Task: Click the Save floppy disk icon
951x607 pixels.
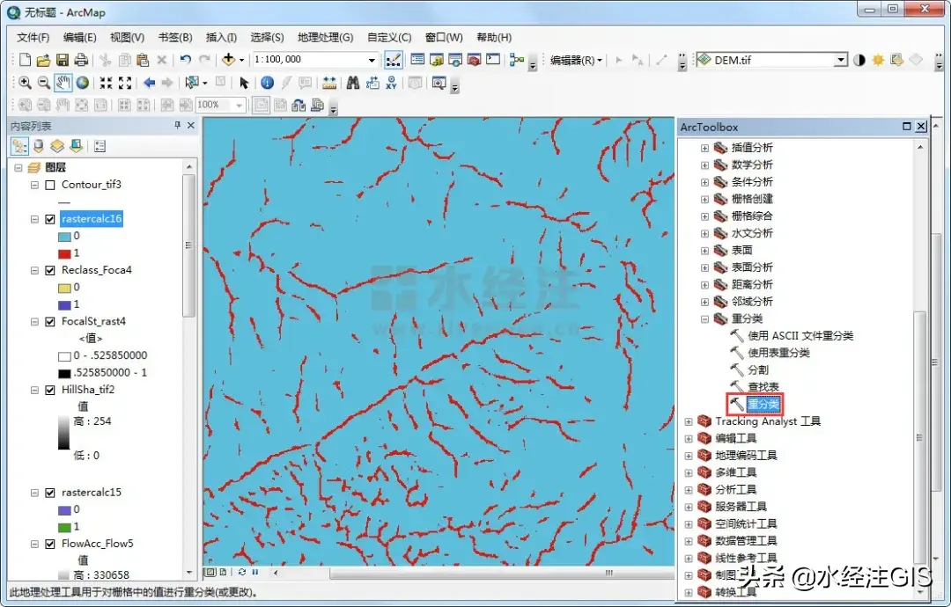Action: pyautogui.click(x=63, y=60)
